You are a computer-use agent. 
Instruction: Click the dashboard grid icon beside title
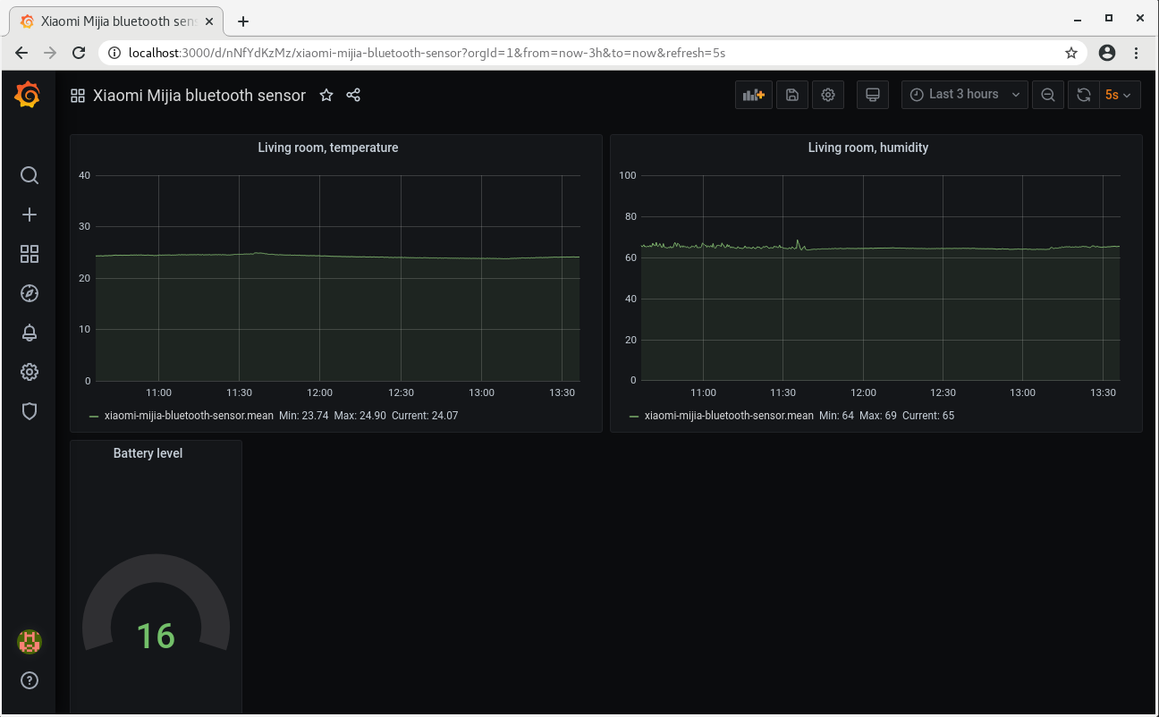(x=78, y=95)
